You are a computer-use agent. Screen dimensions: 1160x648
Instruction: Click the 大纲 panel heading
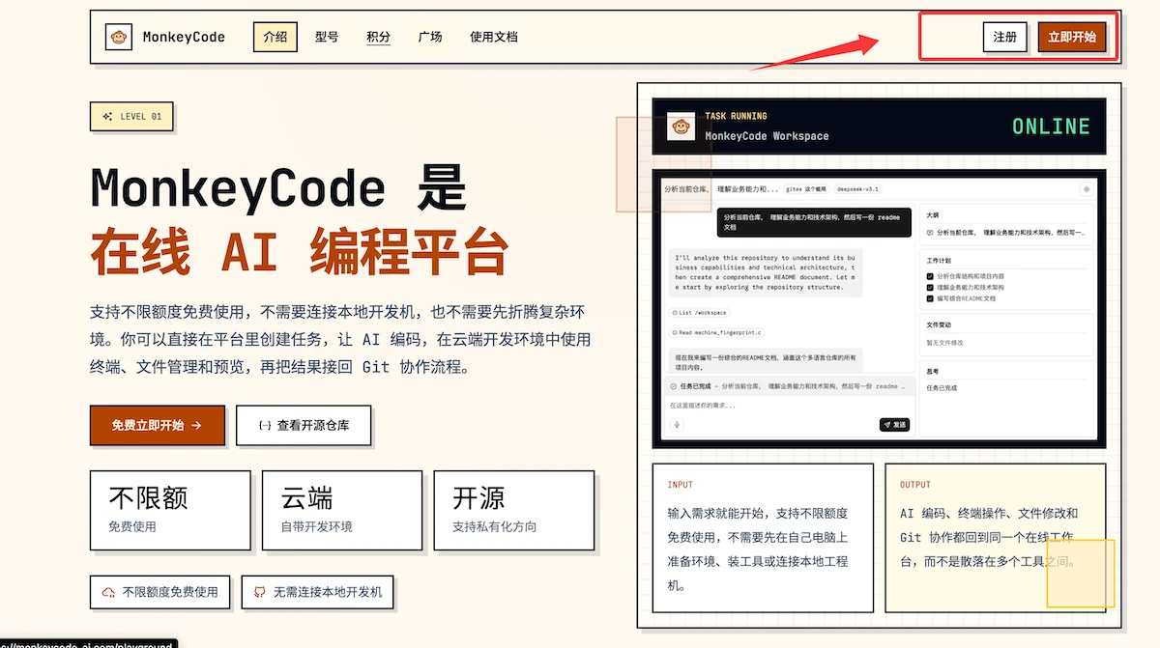(932, 215)
